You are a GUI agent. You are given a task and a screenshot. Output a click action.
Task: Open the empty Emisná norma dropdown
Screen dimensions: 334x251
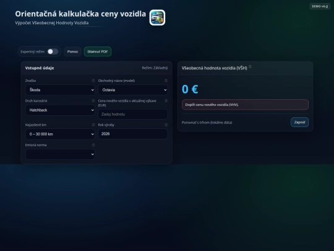[x=60, y=154]
